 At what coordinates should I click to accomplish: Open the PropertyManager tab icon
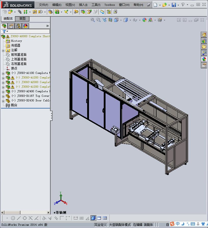[11, 26]
